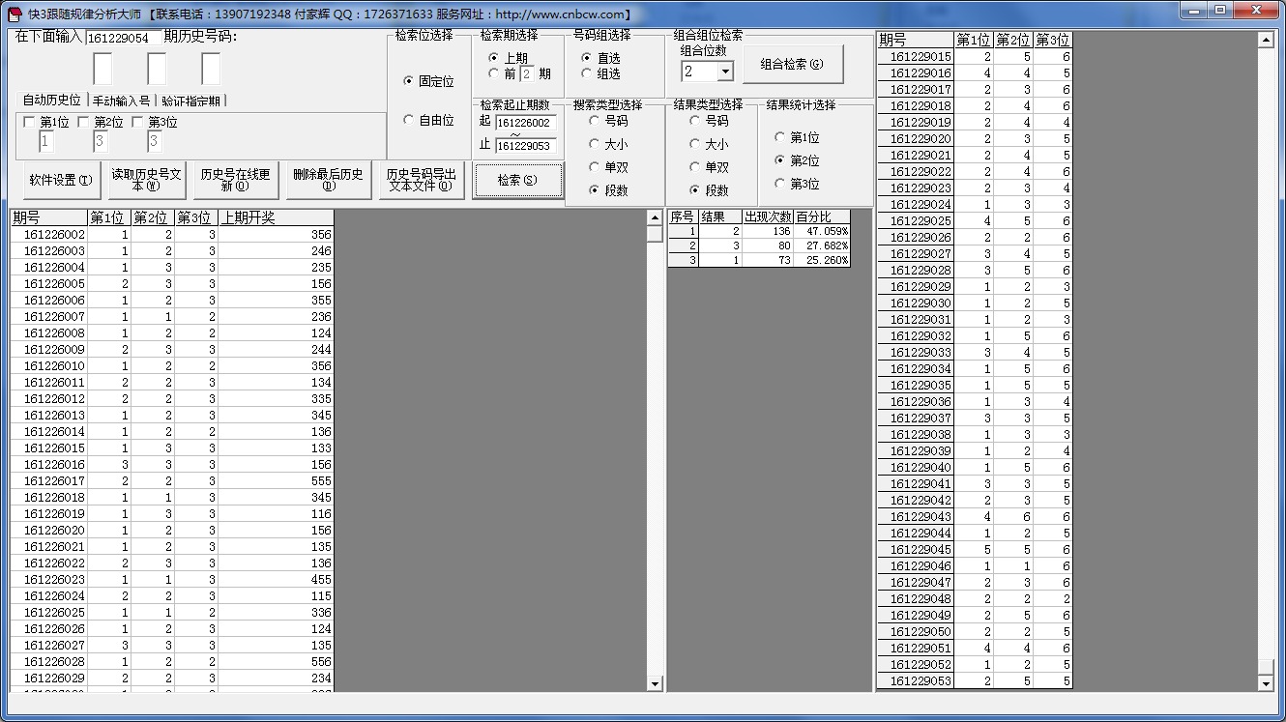Click scroll-up arrow of right-side list
This screenshot has height=722, width=1286.
click(1266, 41)
